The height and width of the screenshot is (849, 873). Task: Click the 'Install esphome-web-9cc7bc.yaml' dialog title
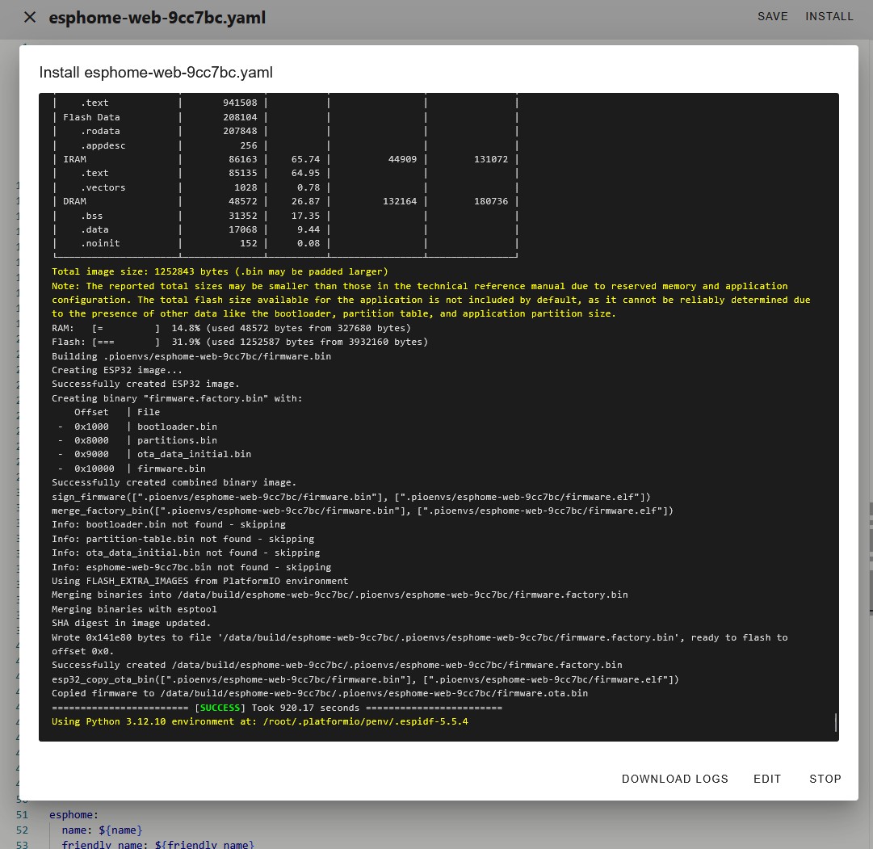pyautogui.click(x=156, y=73)
